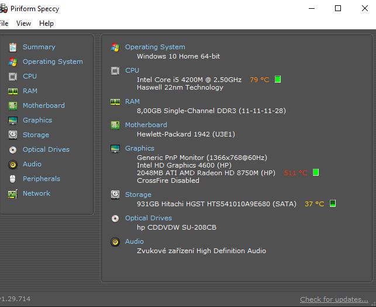Click the Storage temperature indicator square
Screen dimensions: 376x307
(x=333, y=203)
